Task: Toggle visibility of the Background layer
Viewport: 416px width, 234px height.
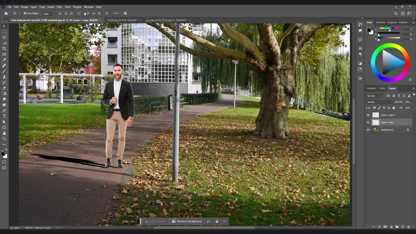Action: (368, 130)
